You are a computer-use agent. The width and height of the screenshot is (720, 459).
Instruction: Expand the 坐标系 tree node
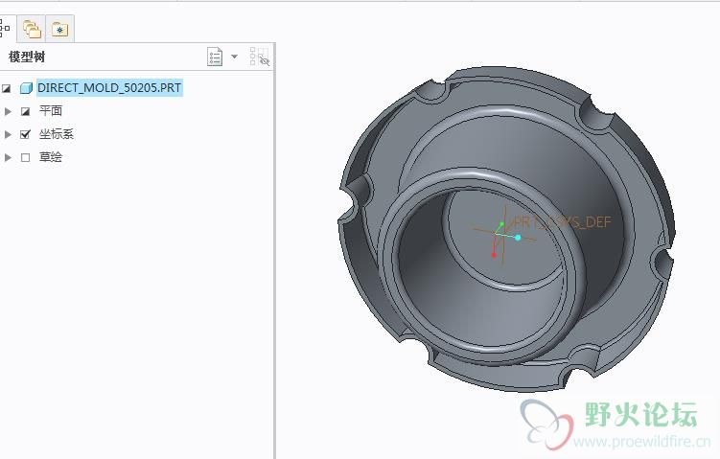8,134
